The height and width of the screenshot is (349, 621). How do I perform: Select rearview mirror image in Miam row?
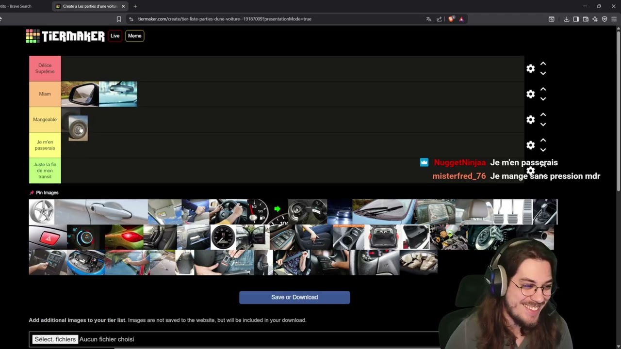[x=118, y=94]
